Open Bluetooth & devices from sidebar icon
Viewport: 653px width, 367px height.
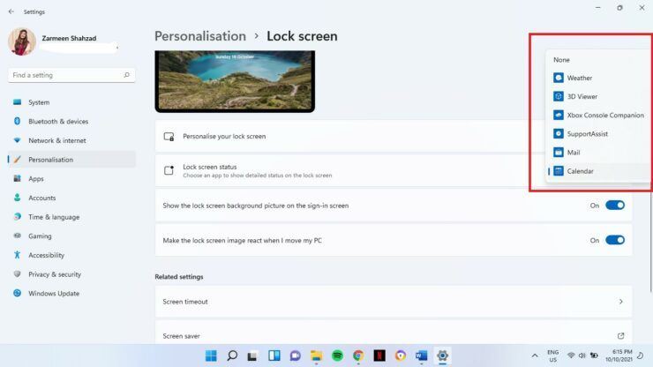pyautogui.click(x=17, y=121)
